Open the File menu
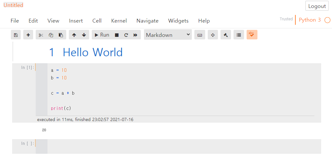 point(15,21)
